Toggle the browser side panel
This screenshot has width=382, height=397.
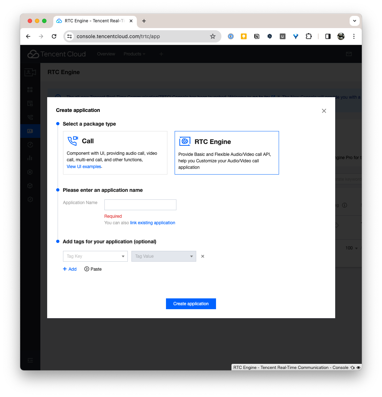pyautogui.click(x=328, y=36)
